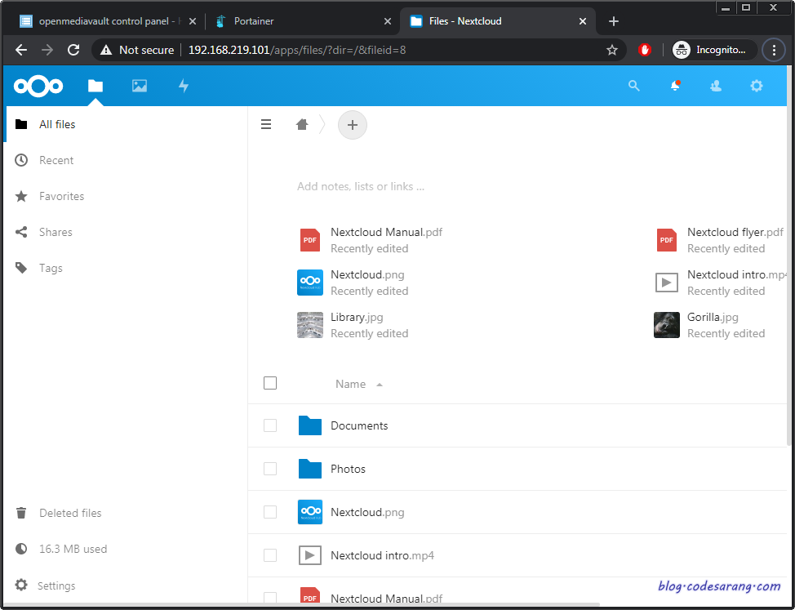The width and height of the screenshot is (795, 610).
Task: Open the Documents folder in list
Action: [x=359, y=426]
